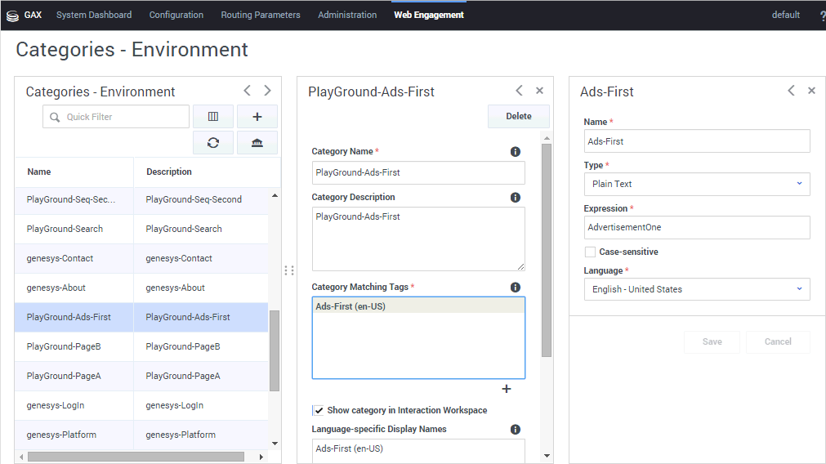Refresh the categories list
826x464 pixels.
coord(213,143)
